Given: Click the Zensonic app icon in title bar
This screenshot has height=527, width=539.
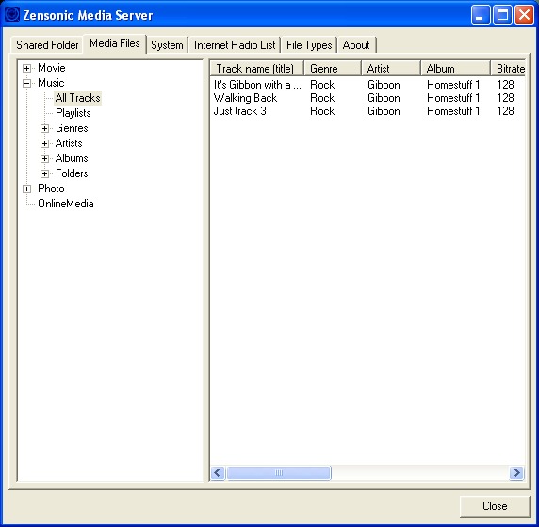Looking at the screenshot, I should point(12,14).
